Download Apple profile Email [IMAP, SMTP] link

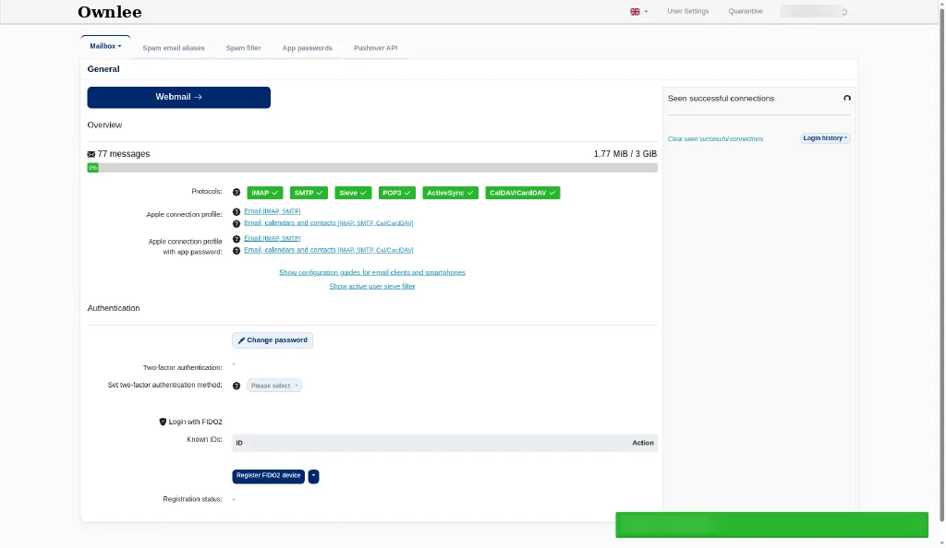click(273, 211)
